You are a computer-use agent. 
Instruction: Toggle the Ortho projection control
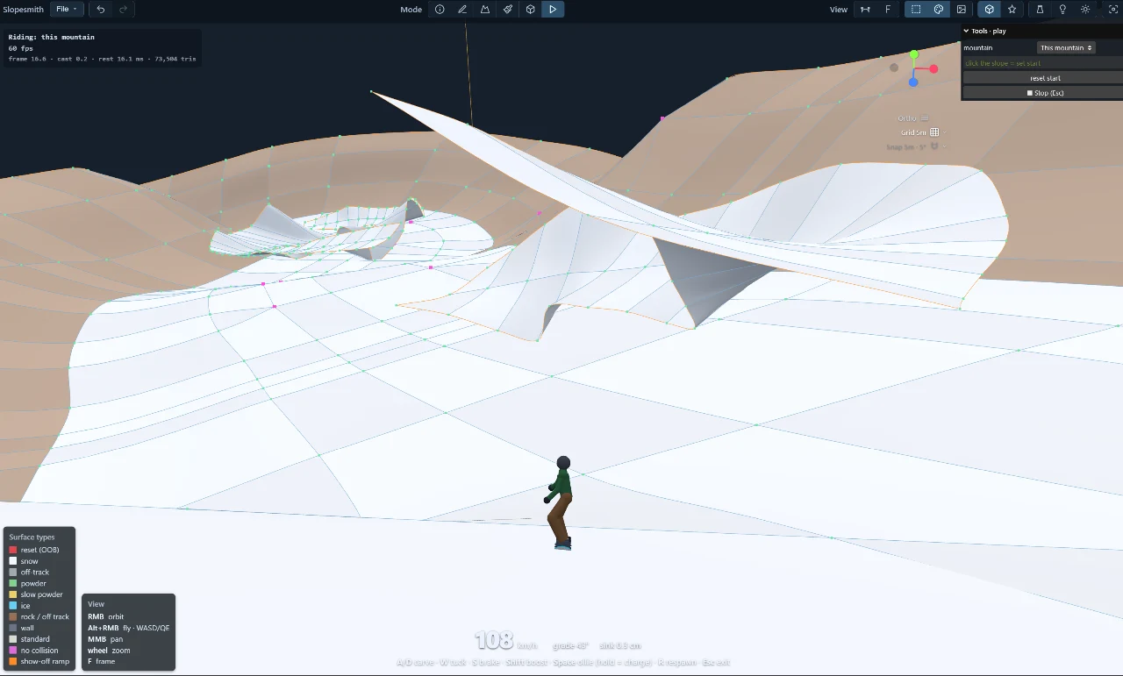coord(913,118)
